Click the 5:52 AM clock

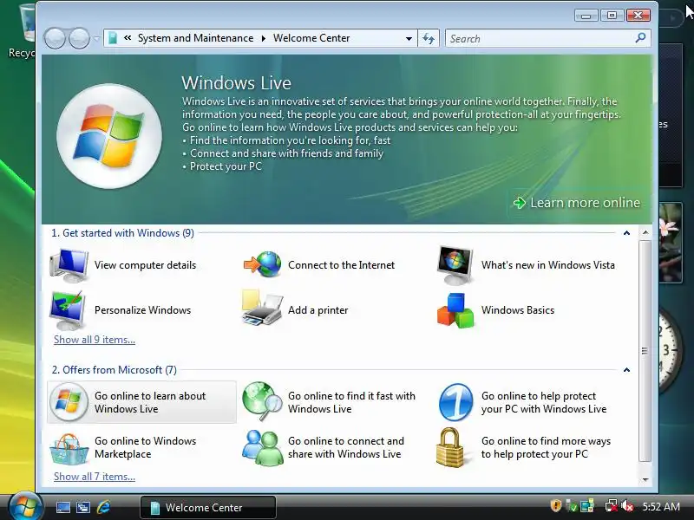(661, 506)
